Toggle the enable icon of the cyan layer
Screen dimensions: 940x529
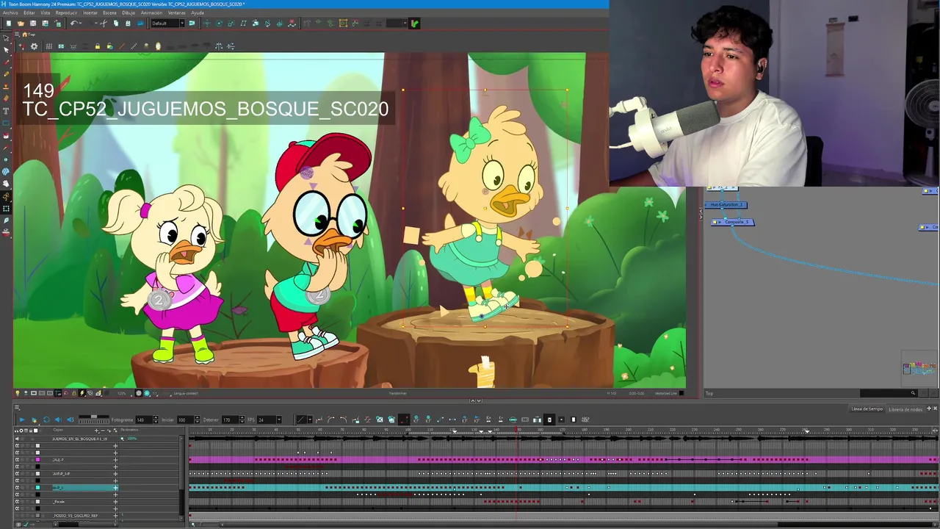17,488
